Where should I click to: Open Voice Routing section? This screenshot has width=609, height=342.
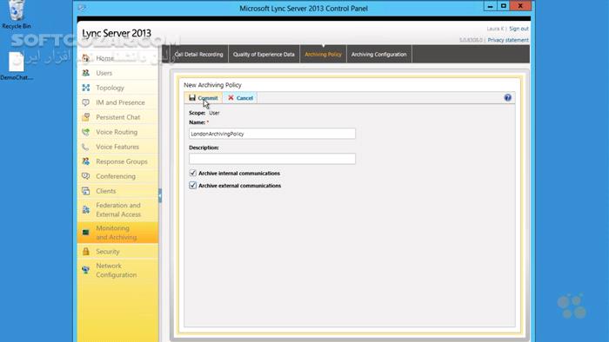pos(117,132)
